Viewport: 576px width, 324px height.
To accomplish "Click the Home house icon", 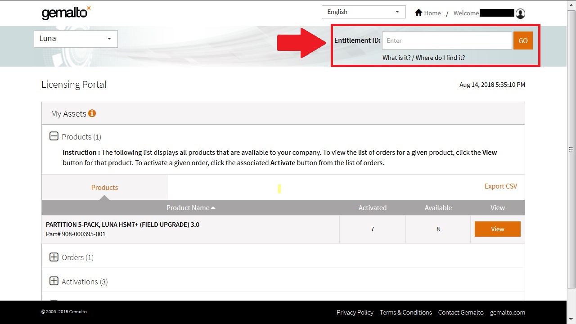I will (418, 13).
